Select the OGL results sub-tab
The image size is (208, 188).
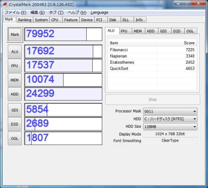click(191, 31)
